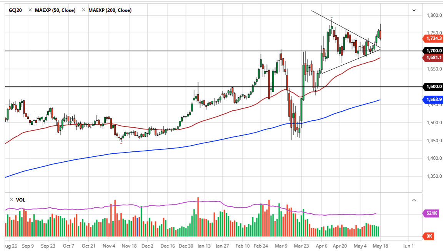Click the MAEXP (200, Close) label

(110, 10)
